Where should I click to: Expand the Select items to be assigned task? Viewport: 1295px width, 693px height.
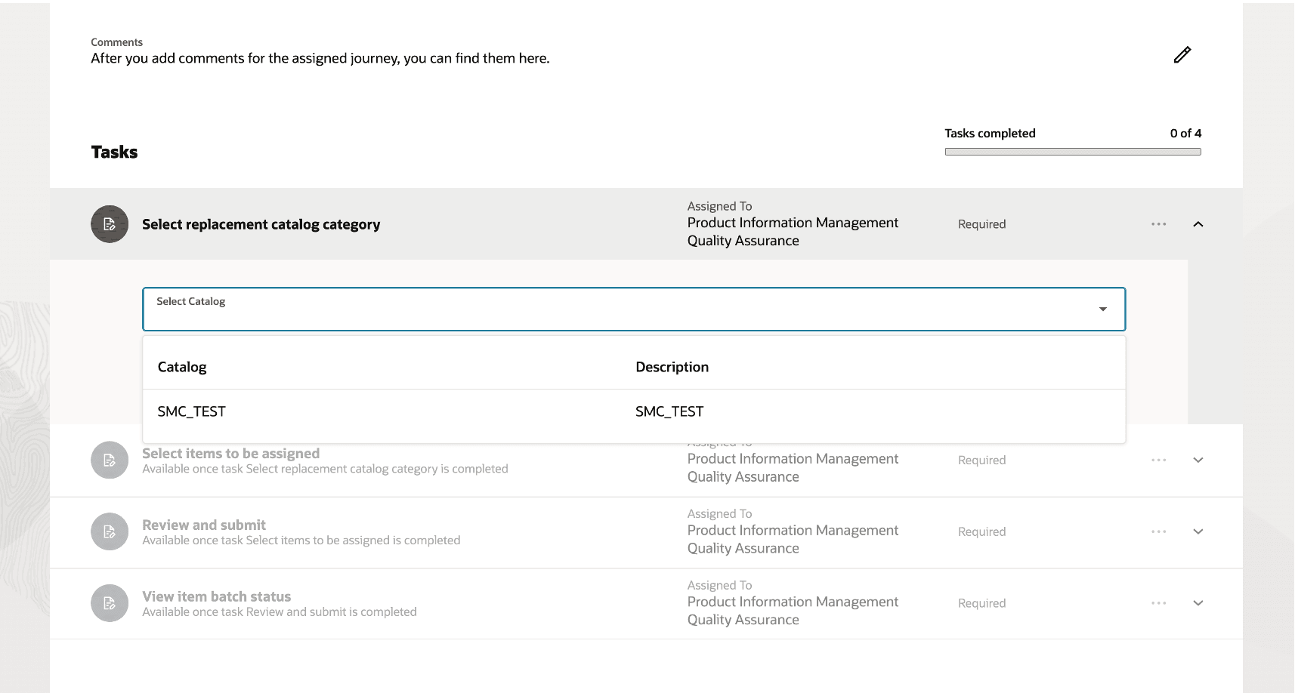1198,460
